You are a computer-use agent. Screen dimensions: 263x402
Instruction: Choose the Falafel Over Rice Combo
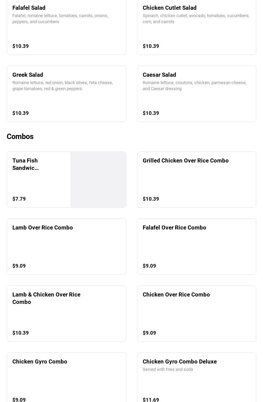click(x=196, y=247)
